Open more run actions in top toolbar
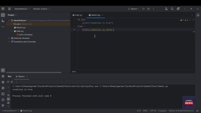 tap(154, 9)
